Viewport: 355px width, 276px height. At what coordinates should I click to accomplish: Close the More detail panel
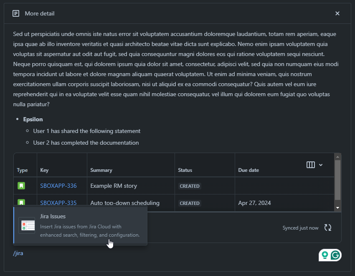point(337,14)
